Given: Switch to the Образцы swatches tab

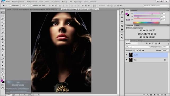Looking at the screenshot, I should pos(134,10).
